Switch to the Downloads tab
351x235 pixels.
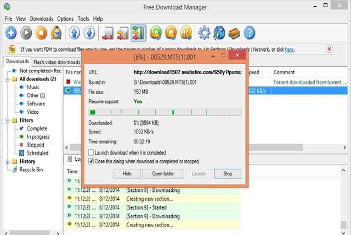[x=18, y=61]
